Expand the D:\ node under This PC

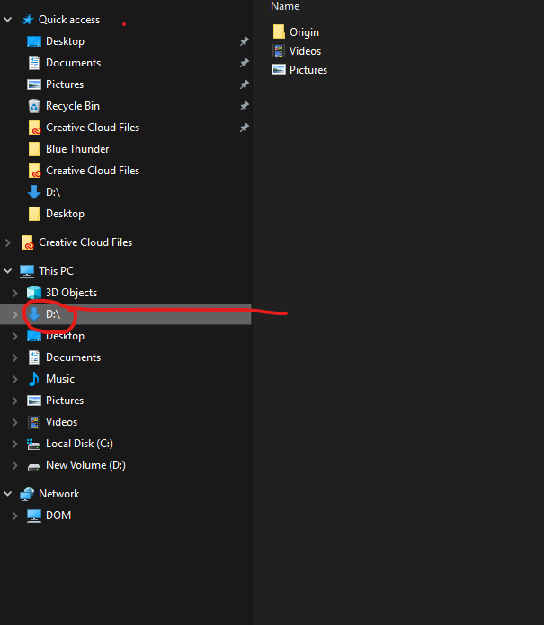14,314
